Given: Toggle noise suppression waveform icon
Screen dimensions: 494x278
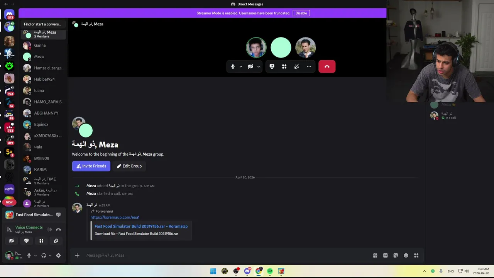Looking at the screenshot, I should point(49,229).
